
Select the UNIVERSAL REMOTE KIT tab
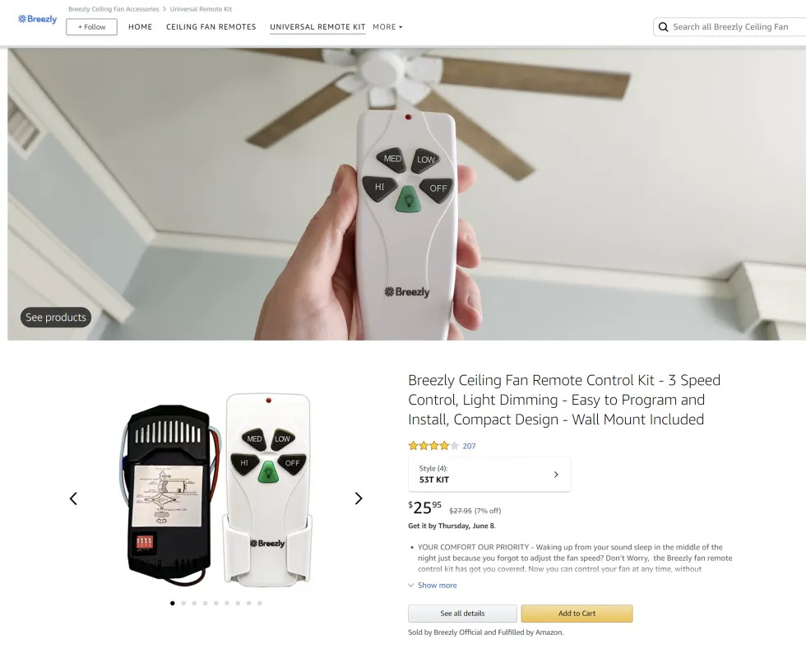click(317, 26)
